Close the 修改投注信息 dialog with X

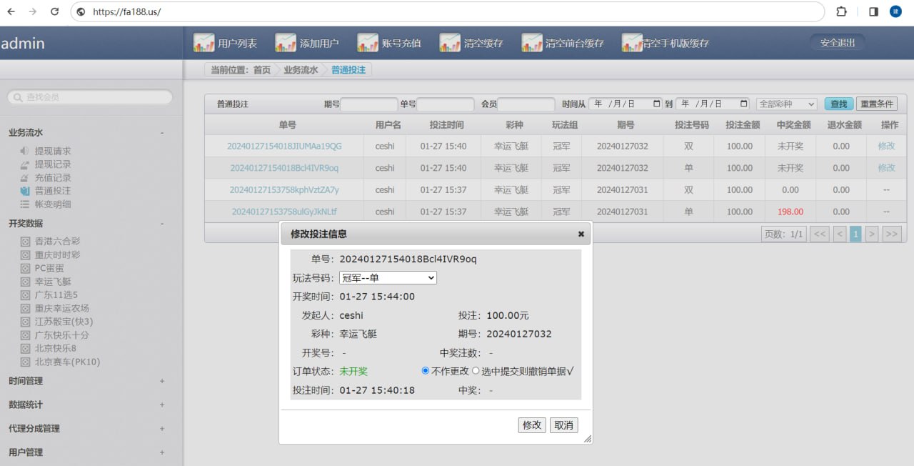pos(581,234)
